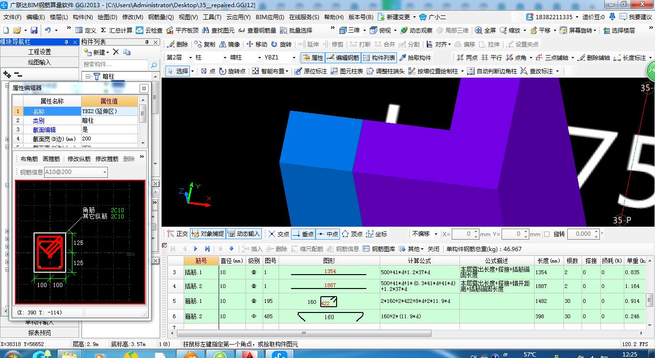Open the 工具(T) menu
This screenshot has height=358, width=655.
212,17
